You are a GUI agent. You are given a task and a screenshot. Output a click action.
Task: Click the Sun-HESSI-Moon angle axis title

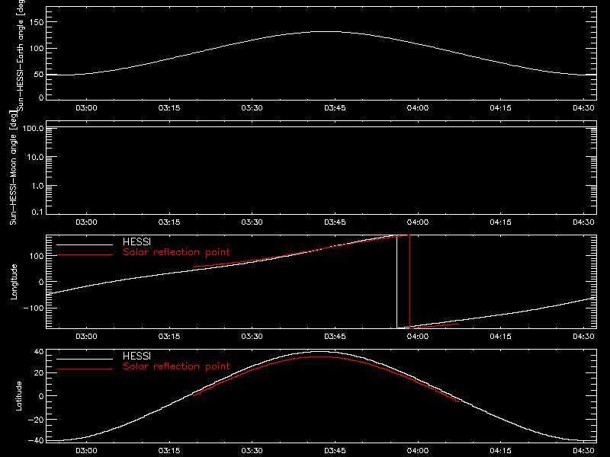13,168
